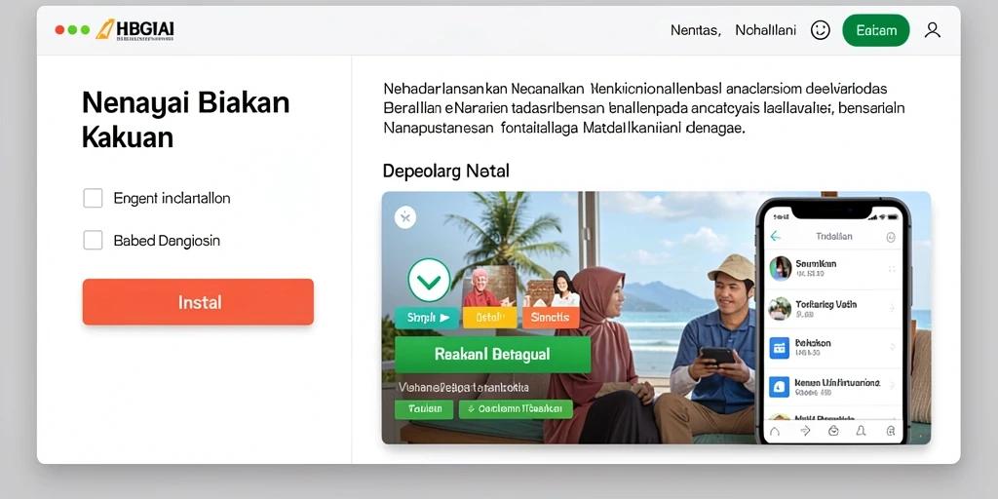Tap the back arrow in phone screen

[x=775, y=237]
